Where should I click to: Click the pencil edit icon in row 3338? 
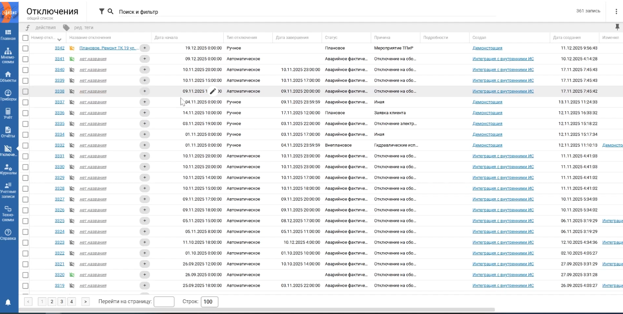[x=213, y=91]
